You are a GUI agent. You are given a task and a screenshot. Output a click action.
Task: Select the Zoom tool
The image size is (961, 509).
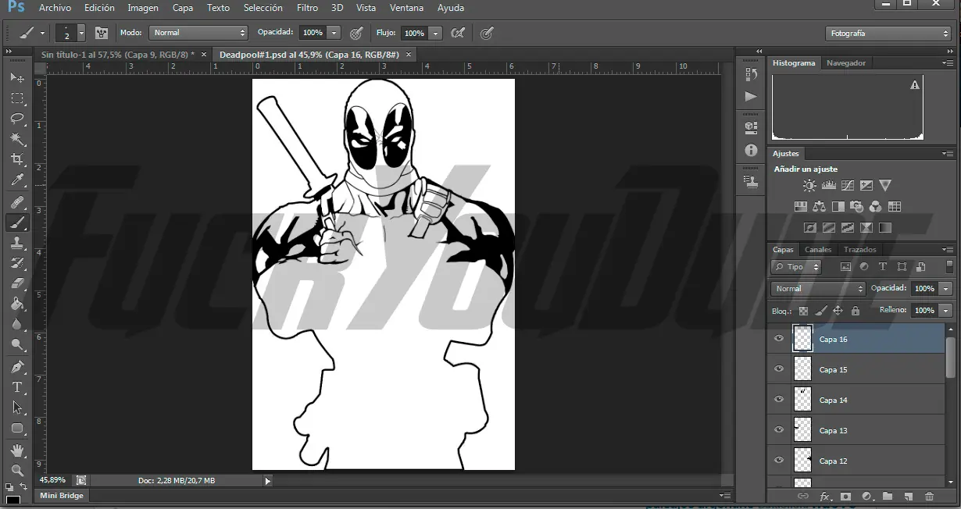pyautogui.click(x=17, y=472)
